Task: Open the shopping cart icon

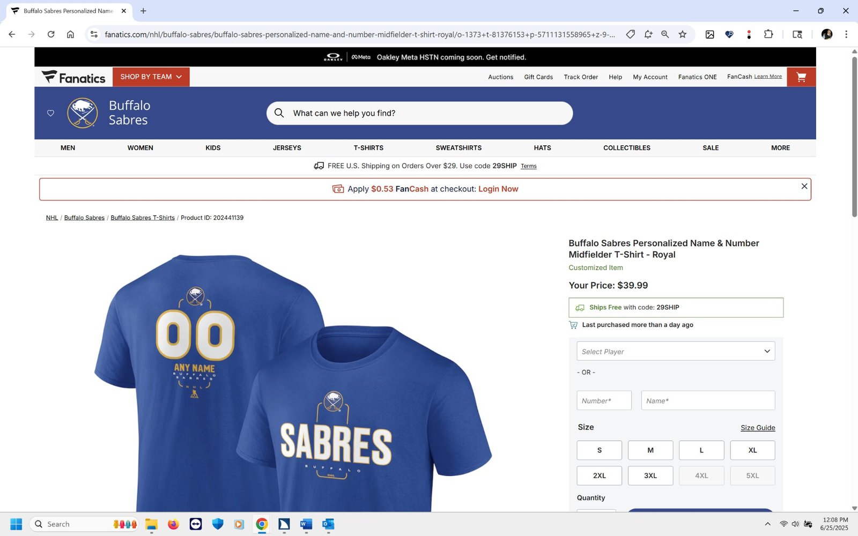Action: tap(801, 77)
